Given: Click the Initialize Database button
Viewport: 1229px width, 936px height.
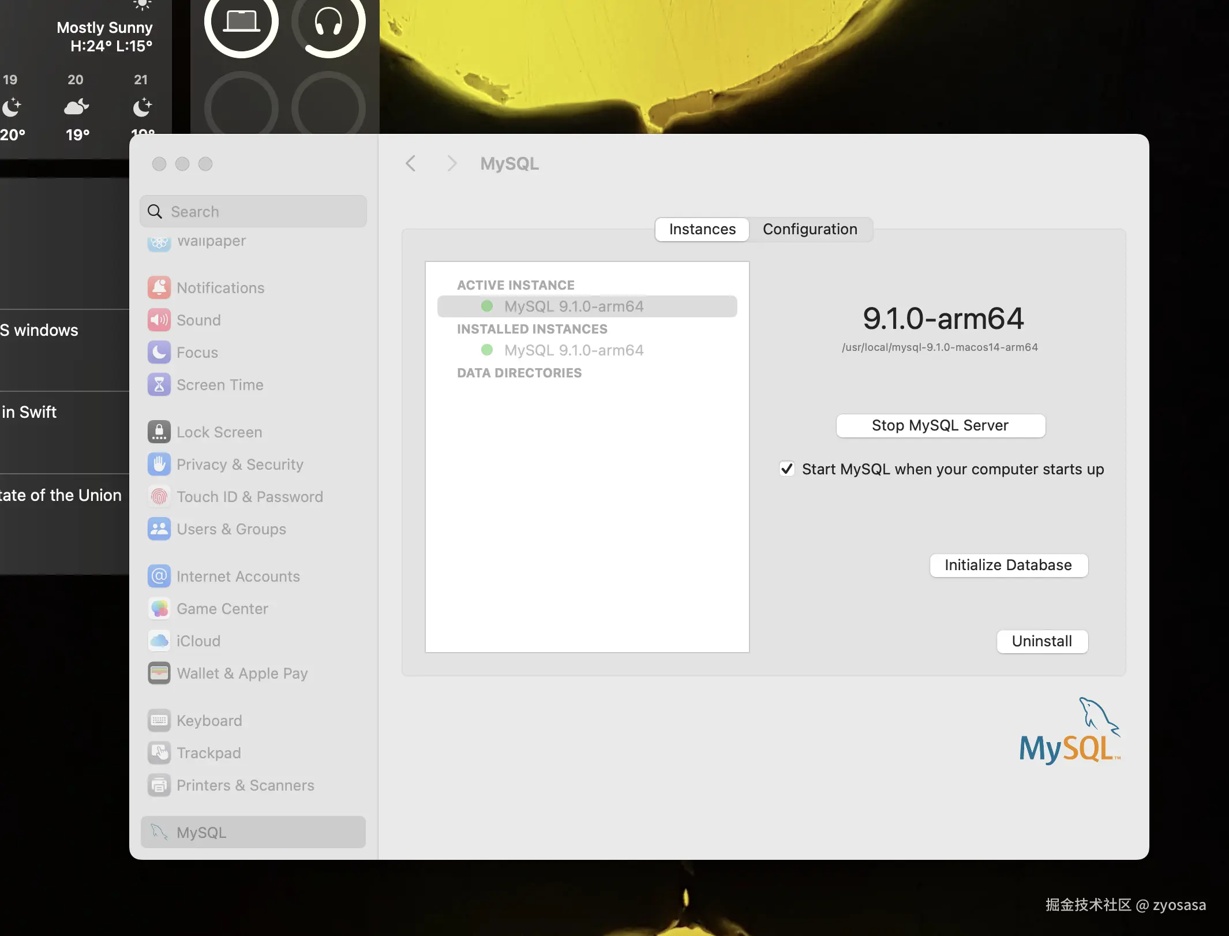Looking at the screenshot, I should (x=1008, y=565).
